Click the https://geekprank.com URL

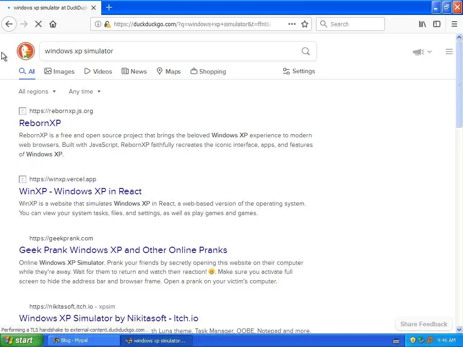(x=61, y=238)
